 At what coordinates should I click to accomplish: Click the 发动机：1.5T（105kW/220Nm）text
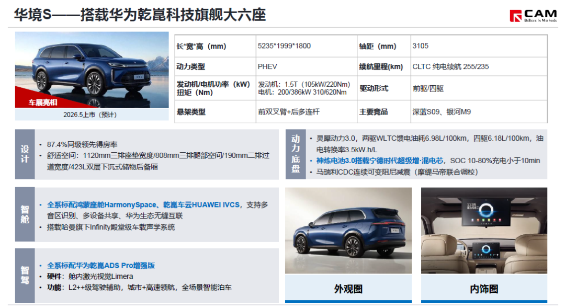pos(304,84)
